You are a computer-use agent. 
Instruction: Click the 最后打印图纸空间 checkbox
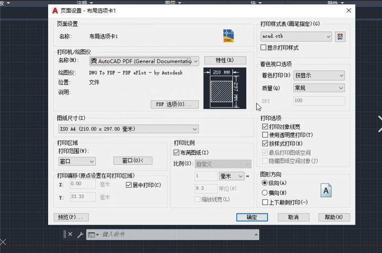pos(265,152)
